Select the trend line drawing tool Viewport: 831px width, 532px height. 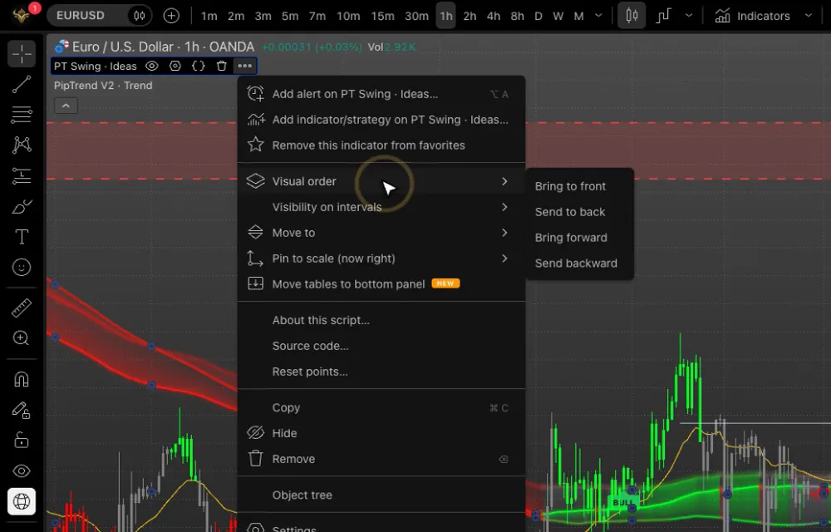[22, 84]
